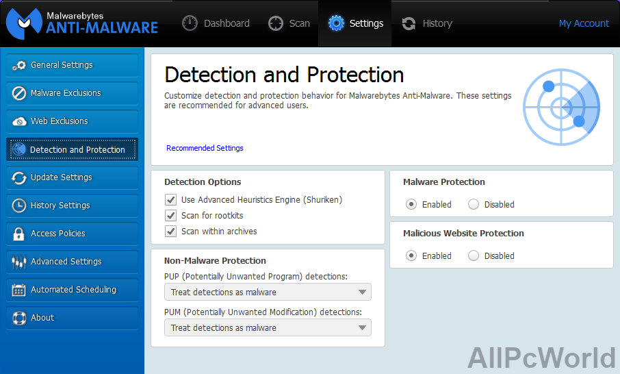Open the PUP detections dropdown
The height and width of the screenshot is (374, 620).
(x=268, y=292)
